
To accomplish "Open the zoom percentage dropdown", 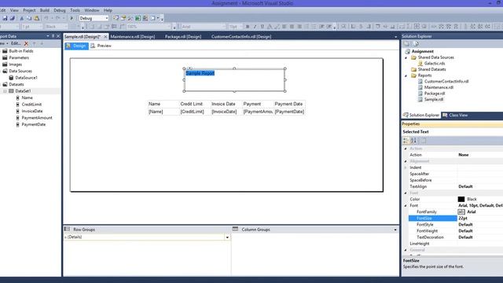I will point(169,27).
